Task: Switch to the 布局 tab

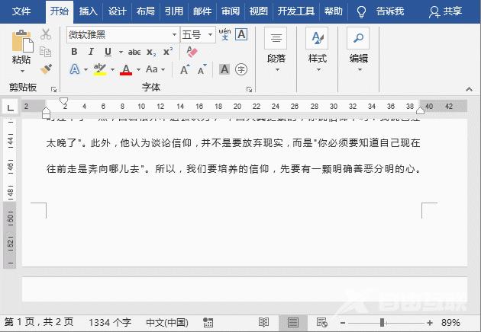Action: click(x=145, y=11)
